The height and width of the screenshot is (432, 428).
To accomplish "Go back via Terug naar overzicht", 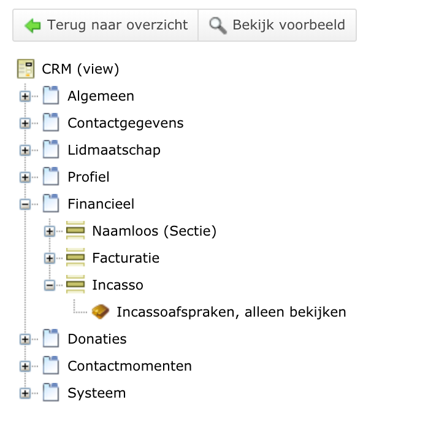I will pos(105,25).
